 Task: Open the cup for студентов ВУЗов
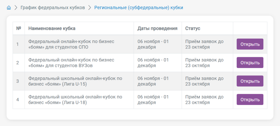250,63
